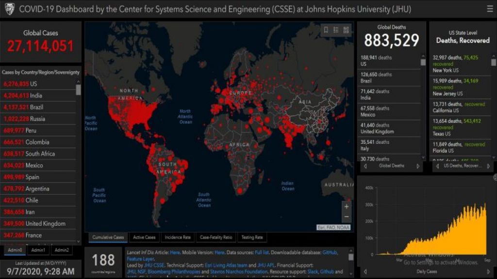Select India in the cases by country list
Viewport: 497px width, 279px height.
click(36, 95)
